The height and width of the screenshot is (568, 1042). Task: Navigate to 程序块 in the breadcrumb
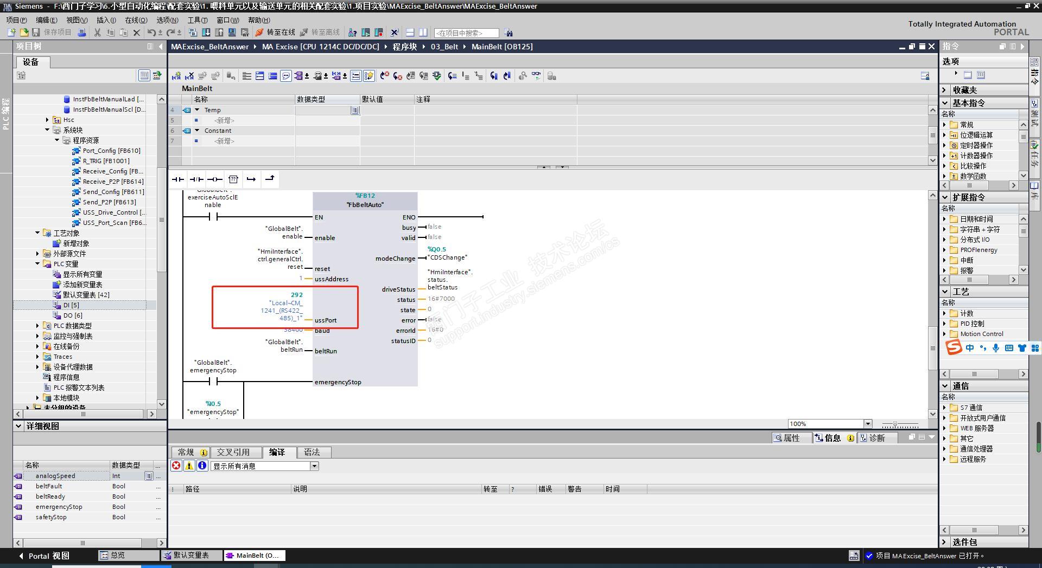coord(405,47)
